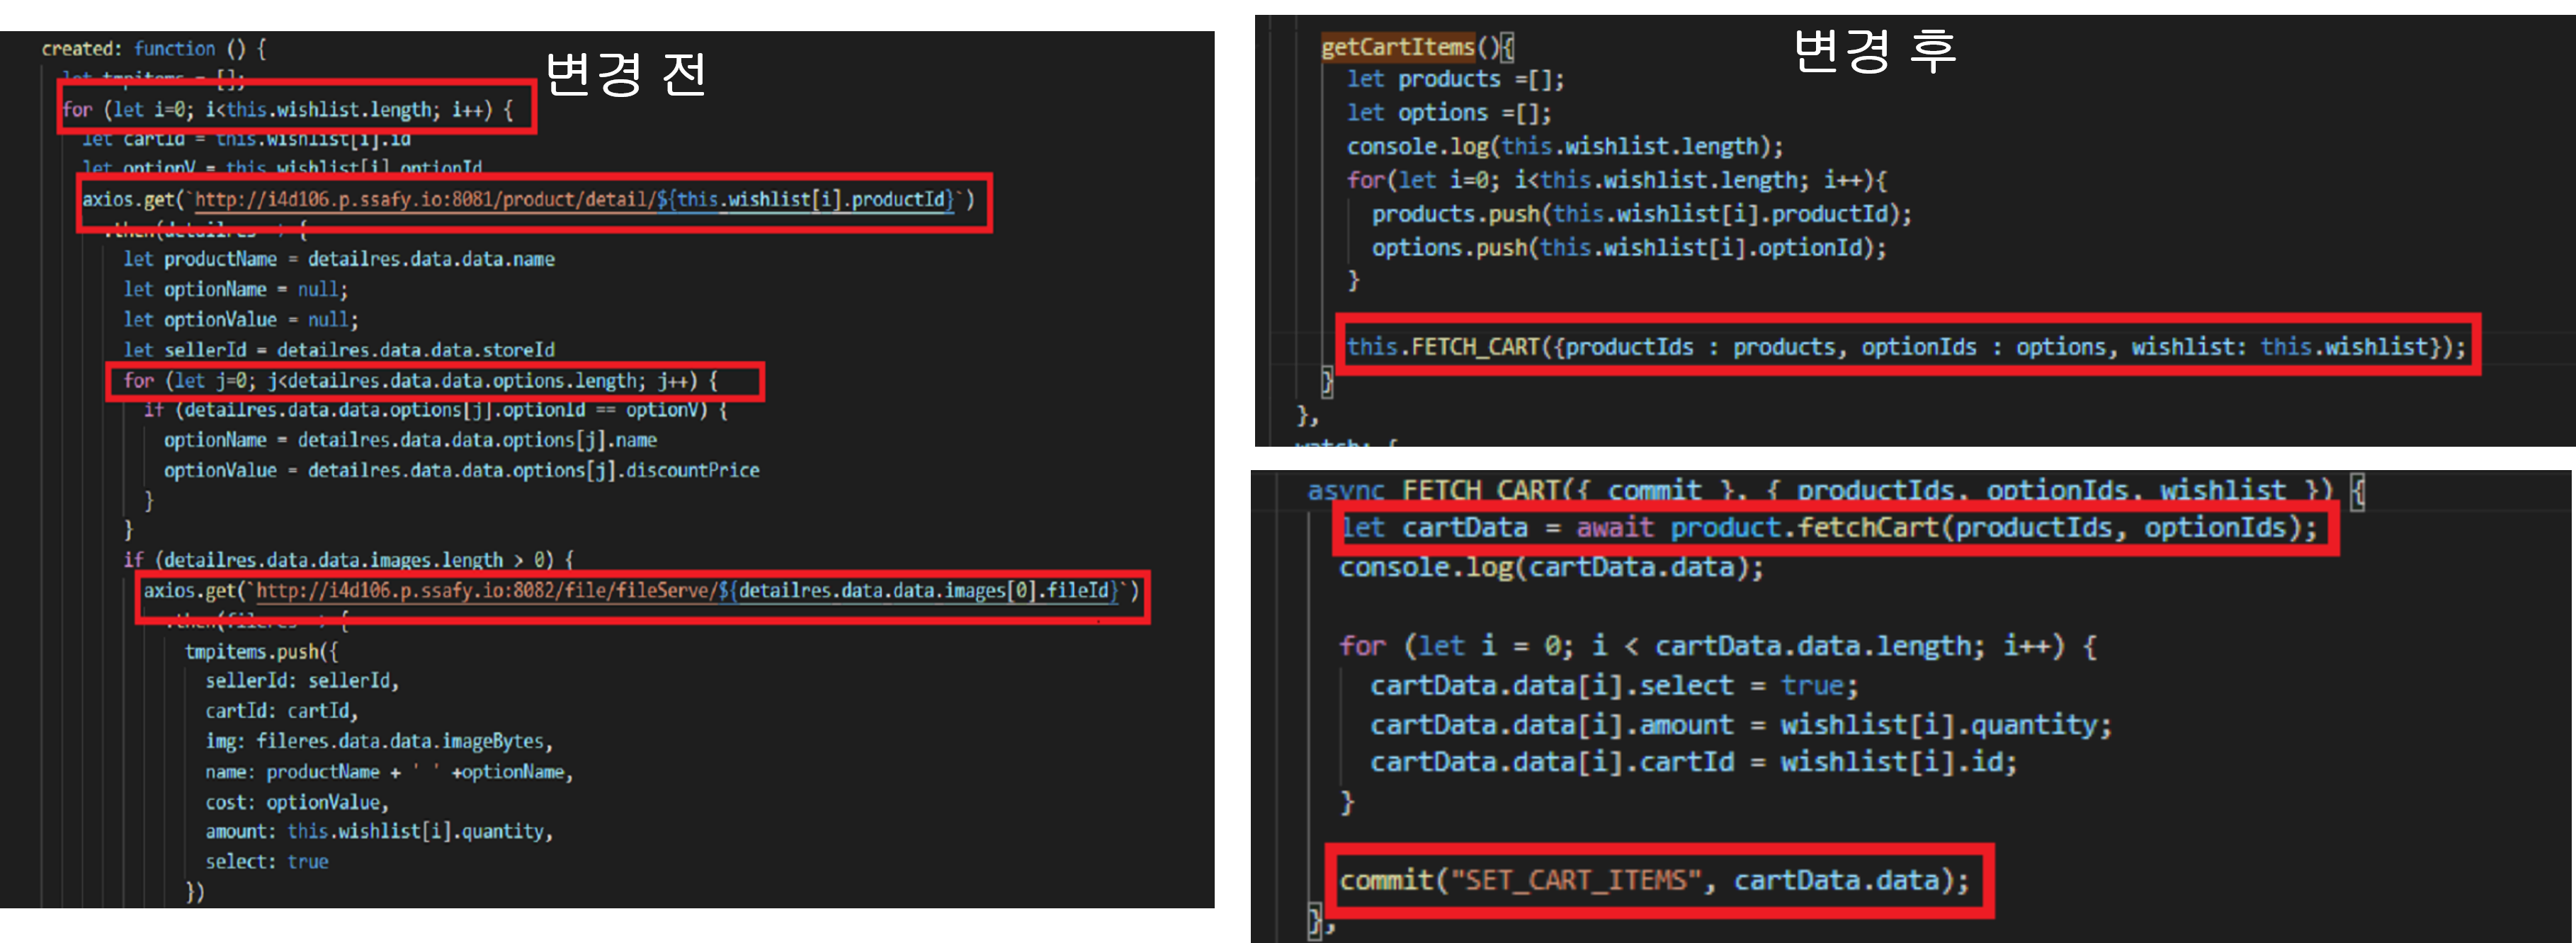This screenshot has width=2576, height=943.
Task: Click the '변경 전' heading label
Action: pyautogui.click(x=625, y=74)
